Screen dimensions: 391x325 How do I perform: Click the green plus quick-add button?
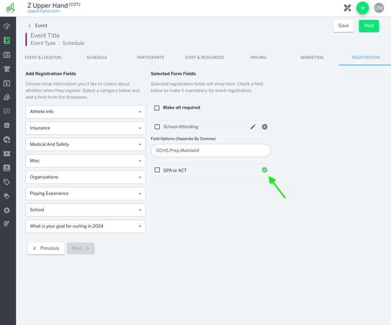point(363,8)
